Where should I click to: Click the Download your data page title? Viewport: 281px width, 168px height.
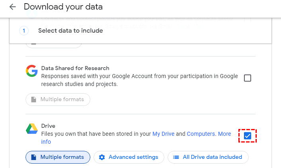pyautogui.click(x=63, y=7)
